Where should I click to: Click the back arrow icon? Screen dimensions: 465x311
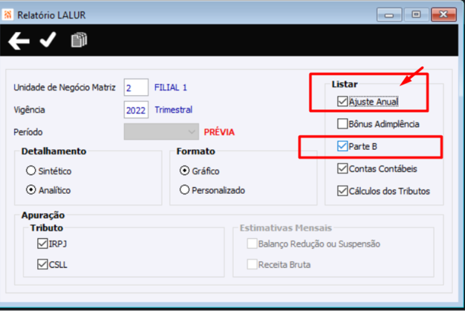19,41
